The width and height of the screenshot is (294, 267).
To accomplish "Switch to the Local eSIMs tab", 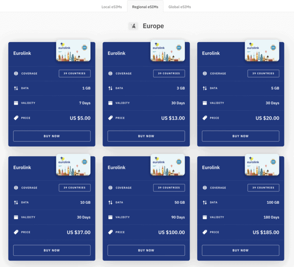I will [x=111, y=7].
